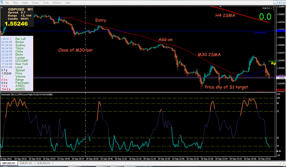Open the Help menu
The height and width of the screenshot is (167, 286).
68,3
